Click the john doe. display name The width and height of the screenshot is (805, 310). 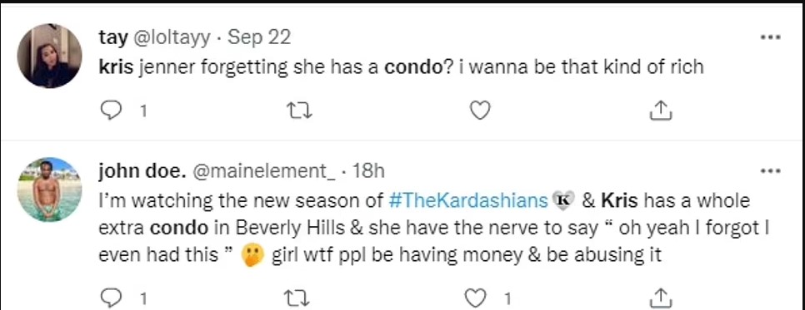pyautogui.click(x=142, y=171)
